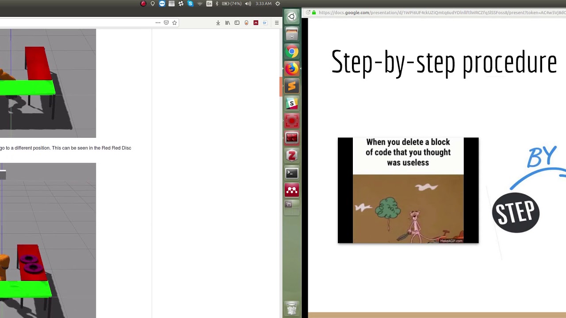Open Slack from launcher

291,104
